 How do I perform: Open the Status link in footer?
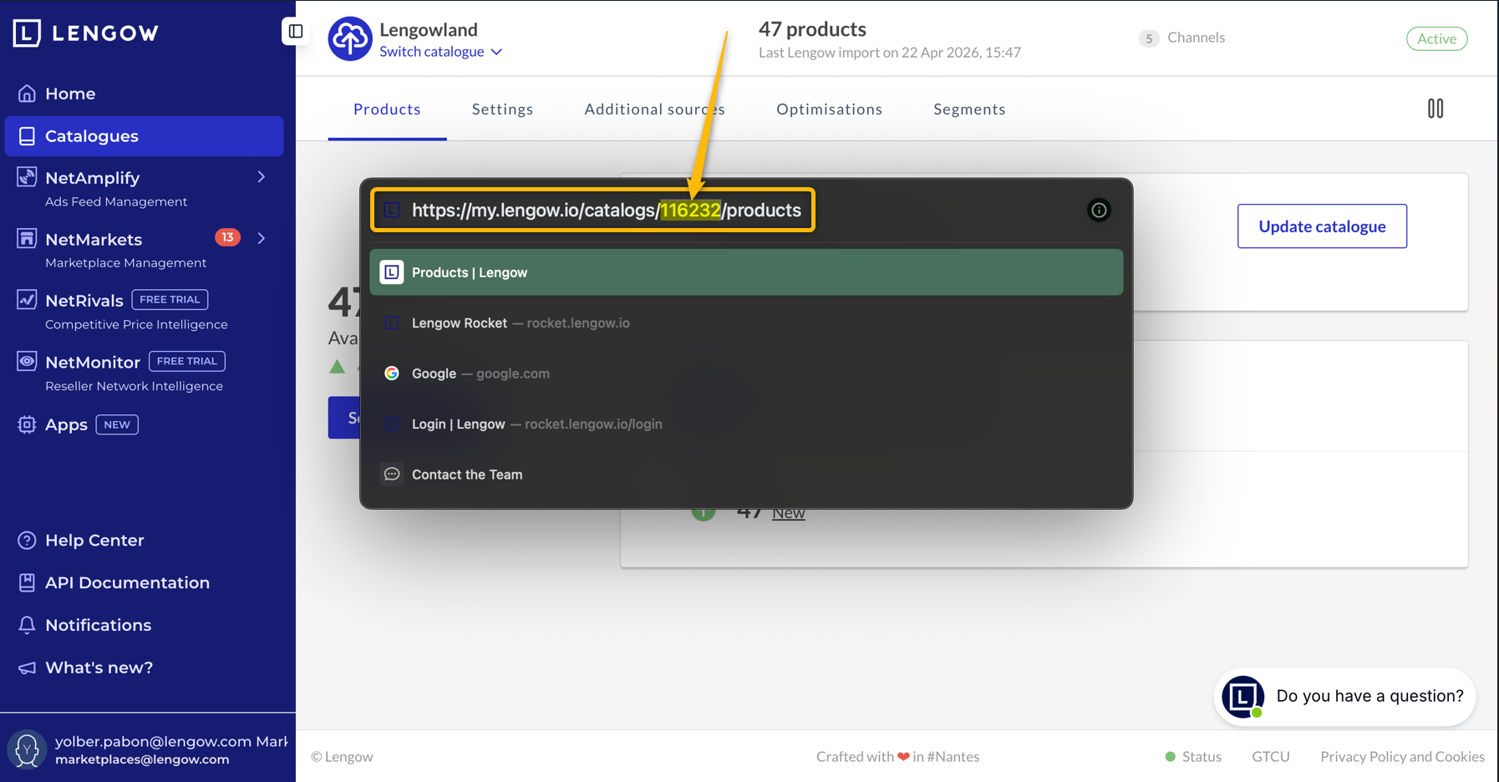point(1202,757)
